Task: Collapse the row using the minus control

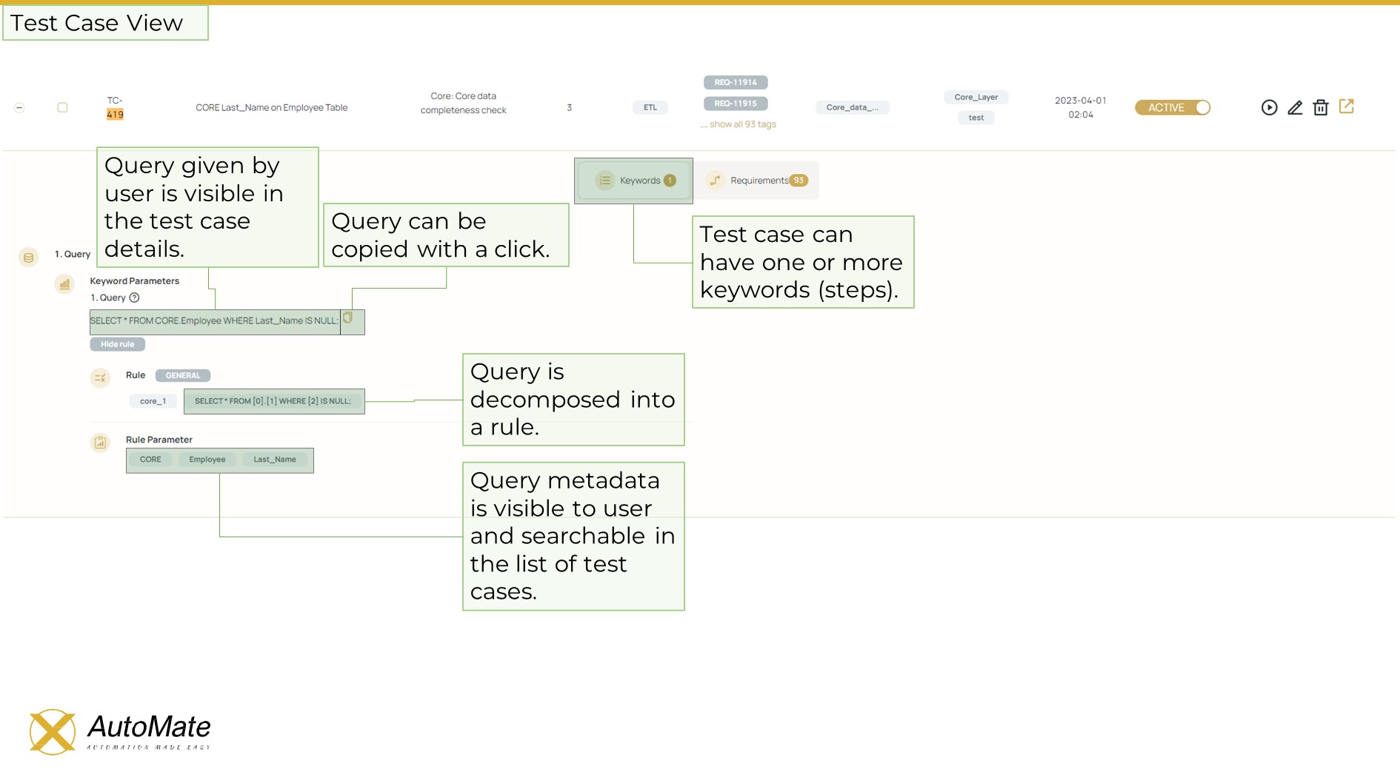Action: click(x=19, y=107)
